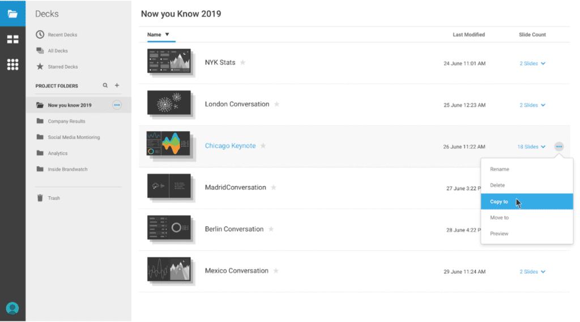Open options for Now you know 2019 folder

click(x=117, y=105)
